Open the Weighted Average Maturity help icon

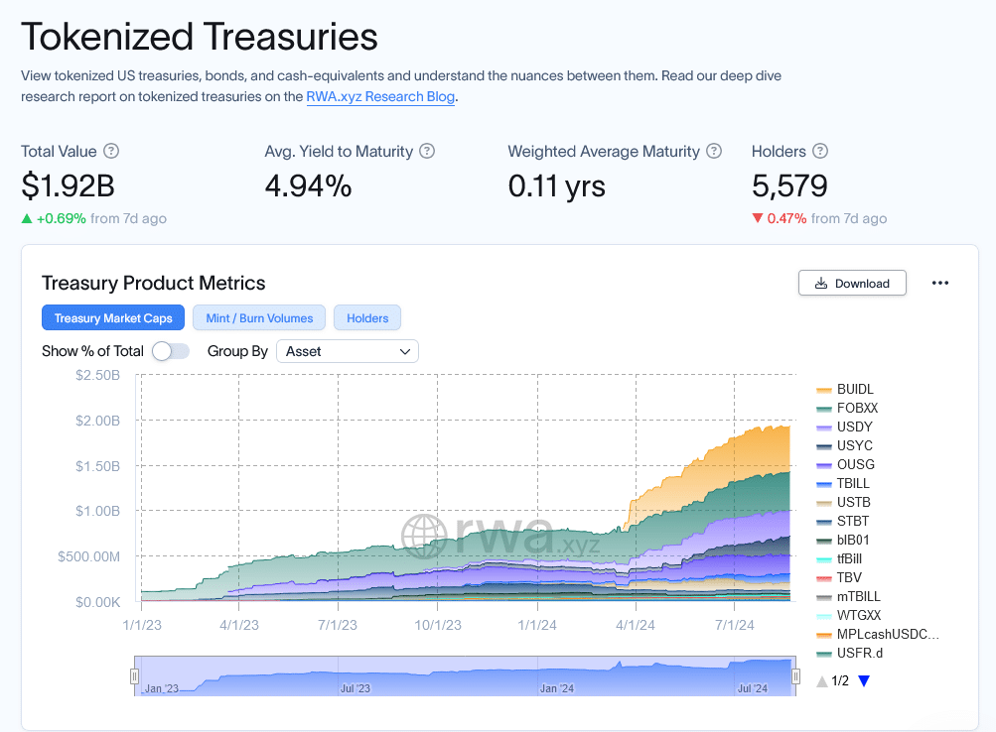tap(715, 151)
